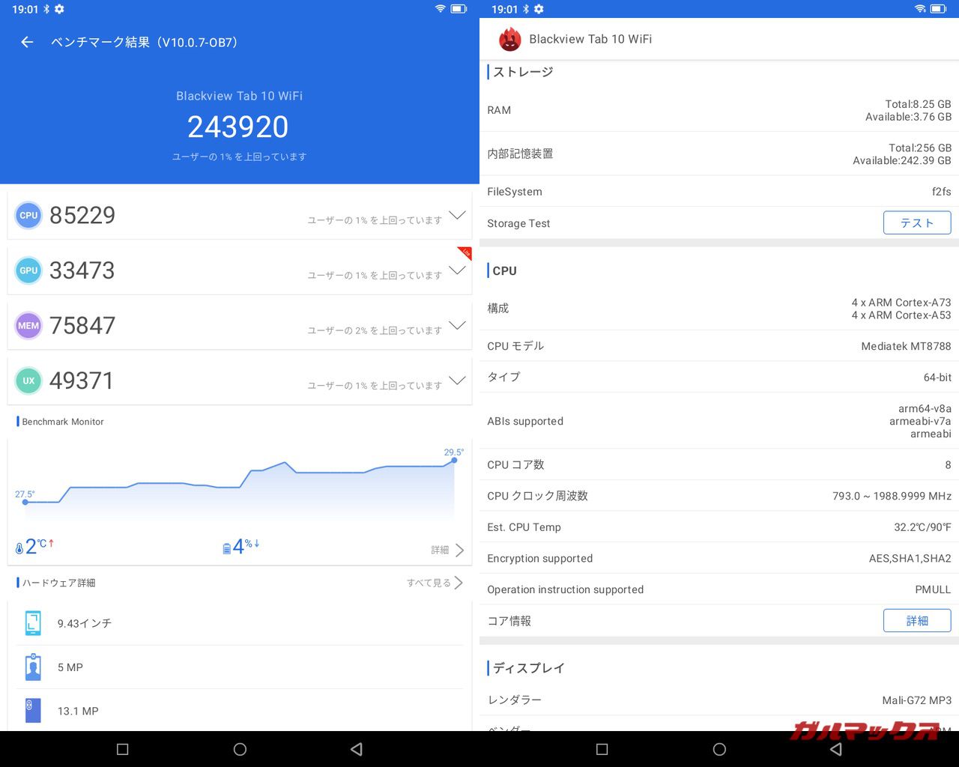Tap the GPU score badge icon
The image size is (959, 767).
point(28,270)
